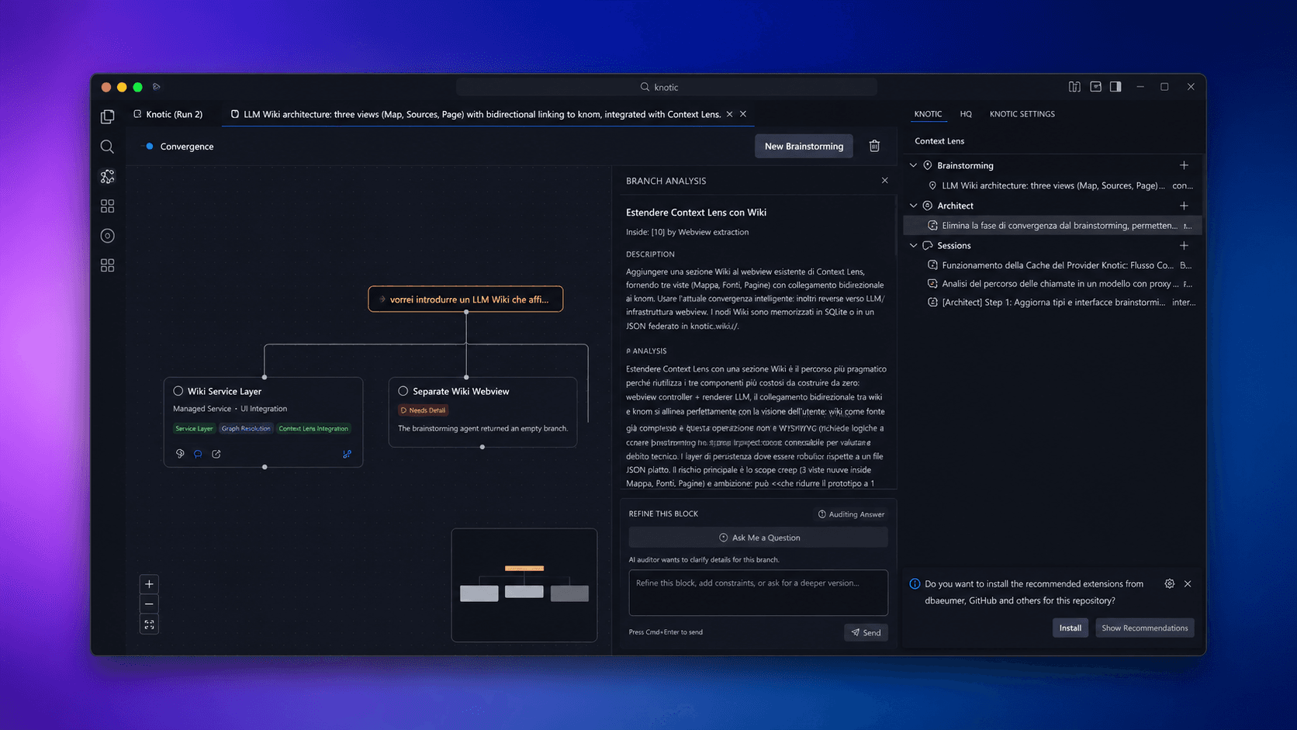Image resolution: width=1297 pixels, height=730 pixels.
Task: Click the small icon beside traffic lights
Action: (x=157, y=87)
